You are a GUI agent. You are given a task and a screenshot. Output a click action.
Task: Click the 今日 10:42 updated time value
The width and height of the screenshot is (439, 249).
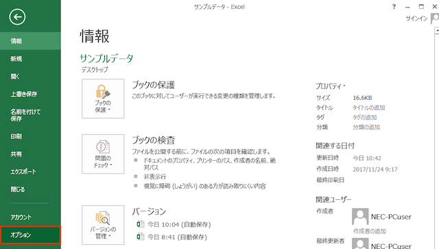pyautogui.click(x=367, y=158)
